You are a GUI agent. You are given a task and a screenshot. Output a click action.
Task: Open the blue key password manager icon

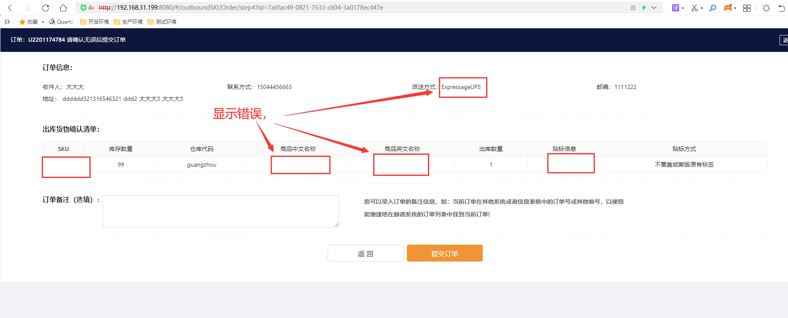[x=713, y=8]
